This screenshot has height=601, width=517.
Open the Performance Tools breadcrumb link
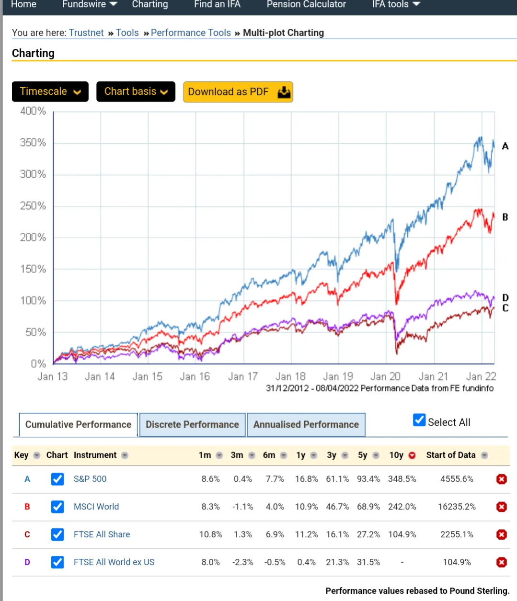pos(191,33)
